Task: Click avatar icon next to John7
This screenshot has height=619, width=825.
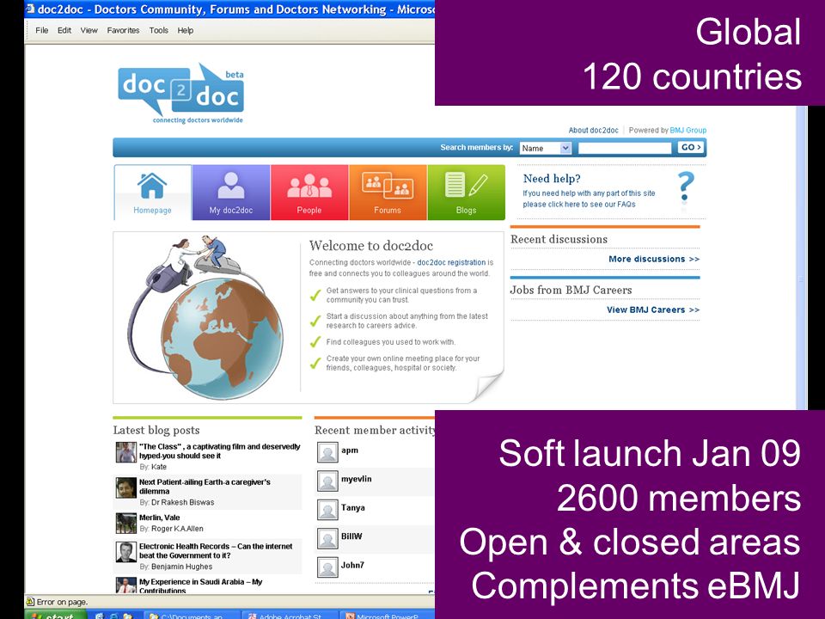Action: click(327, 567)
